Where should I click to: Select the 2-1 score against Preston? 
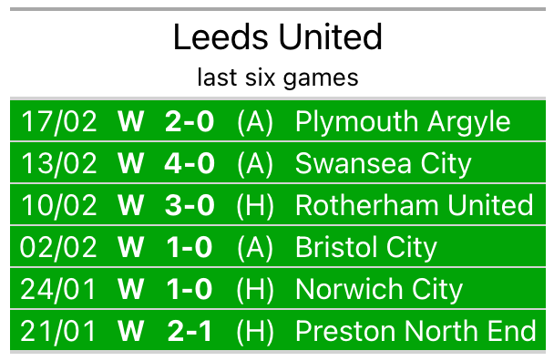click(190, 331)
